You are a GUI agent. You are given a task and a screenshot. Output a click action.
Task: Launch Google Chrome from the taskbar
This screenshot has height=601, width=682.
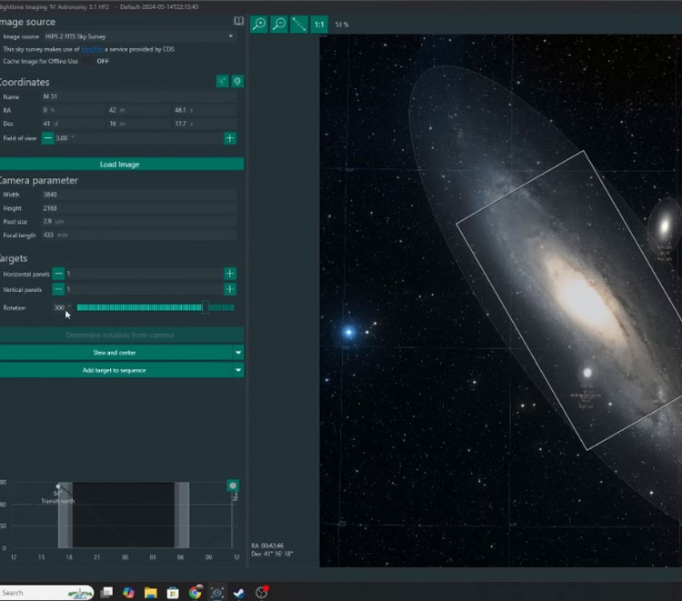(196, 592)
